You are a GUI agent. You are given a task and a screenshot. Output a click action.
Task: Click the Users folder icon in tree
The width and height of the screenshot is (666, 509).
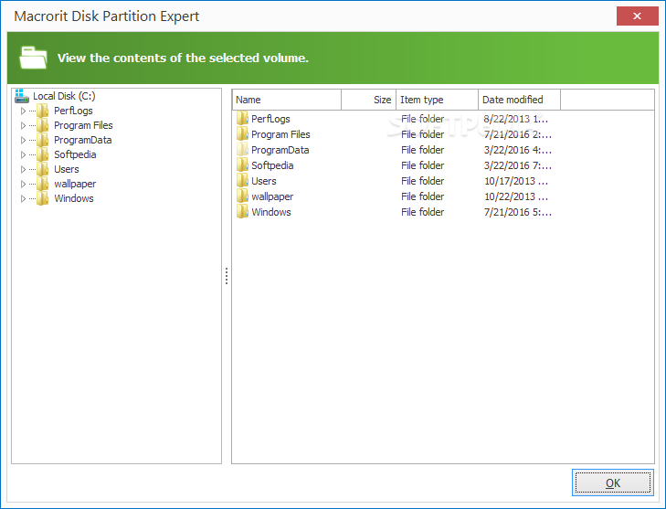click(x=42, y=169)
